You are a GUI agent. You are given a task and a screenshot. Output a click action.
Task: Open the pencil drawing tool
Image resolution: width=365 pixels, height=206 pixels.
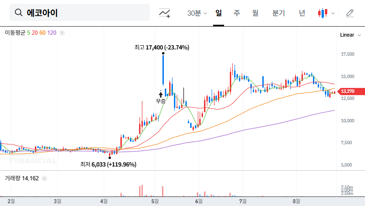click(350, 13)
